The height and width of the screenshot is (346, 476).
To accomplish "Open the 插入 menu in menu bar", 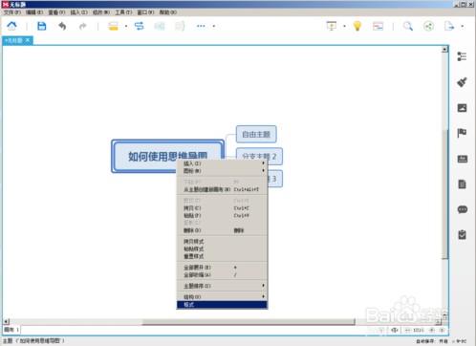I will point(78,12).
